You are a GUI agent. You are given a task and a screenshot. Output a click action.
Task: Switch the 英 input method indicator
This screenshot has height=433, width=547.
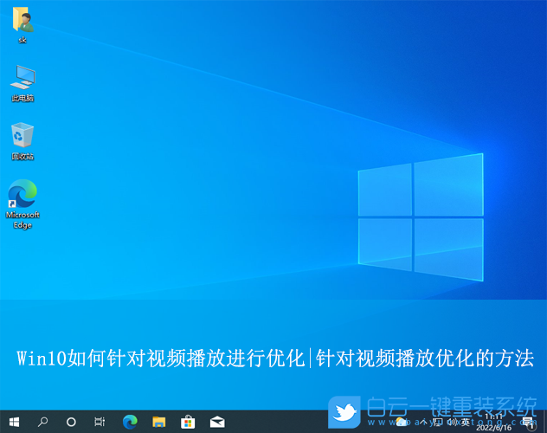465,422
